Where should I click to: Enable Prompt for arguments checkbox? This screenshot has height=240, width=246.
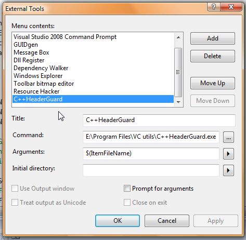tap(127, 188)
